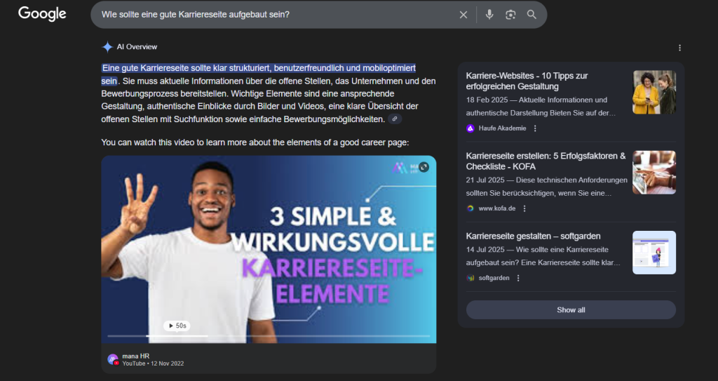
Task: Click the Google logo
Action: point(42,14)
